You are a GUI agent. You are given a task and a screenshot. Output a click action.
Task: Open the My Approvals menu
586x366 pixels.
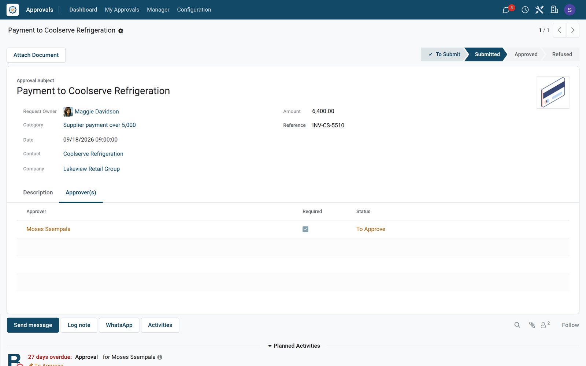(x=122, y=10)
